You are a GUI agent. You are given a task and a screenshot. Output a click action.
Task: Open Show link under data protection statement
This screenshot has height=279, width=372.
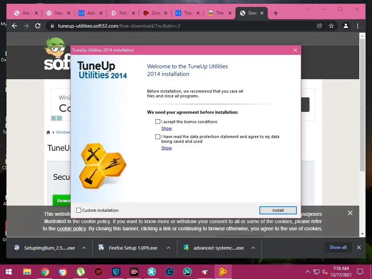point(166,148)
